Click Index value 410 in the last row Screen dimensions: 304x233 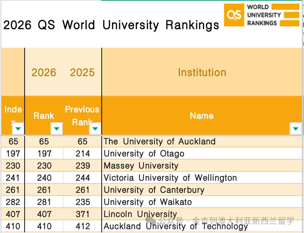[x=13, y=226]
